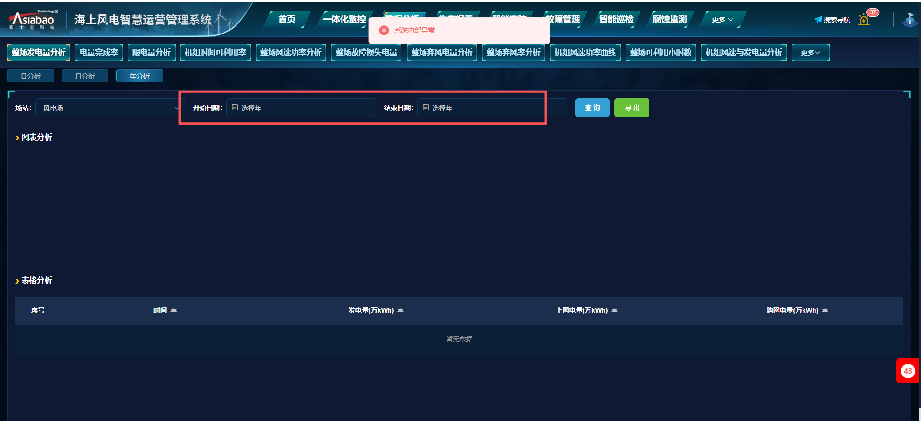Expand the top navigation 更多 dropdown
921x421 pixels.
[x=722, y=20]
